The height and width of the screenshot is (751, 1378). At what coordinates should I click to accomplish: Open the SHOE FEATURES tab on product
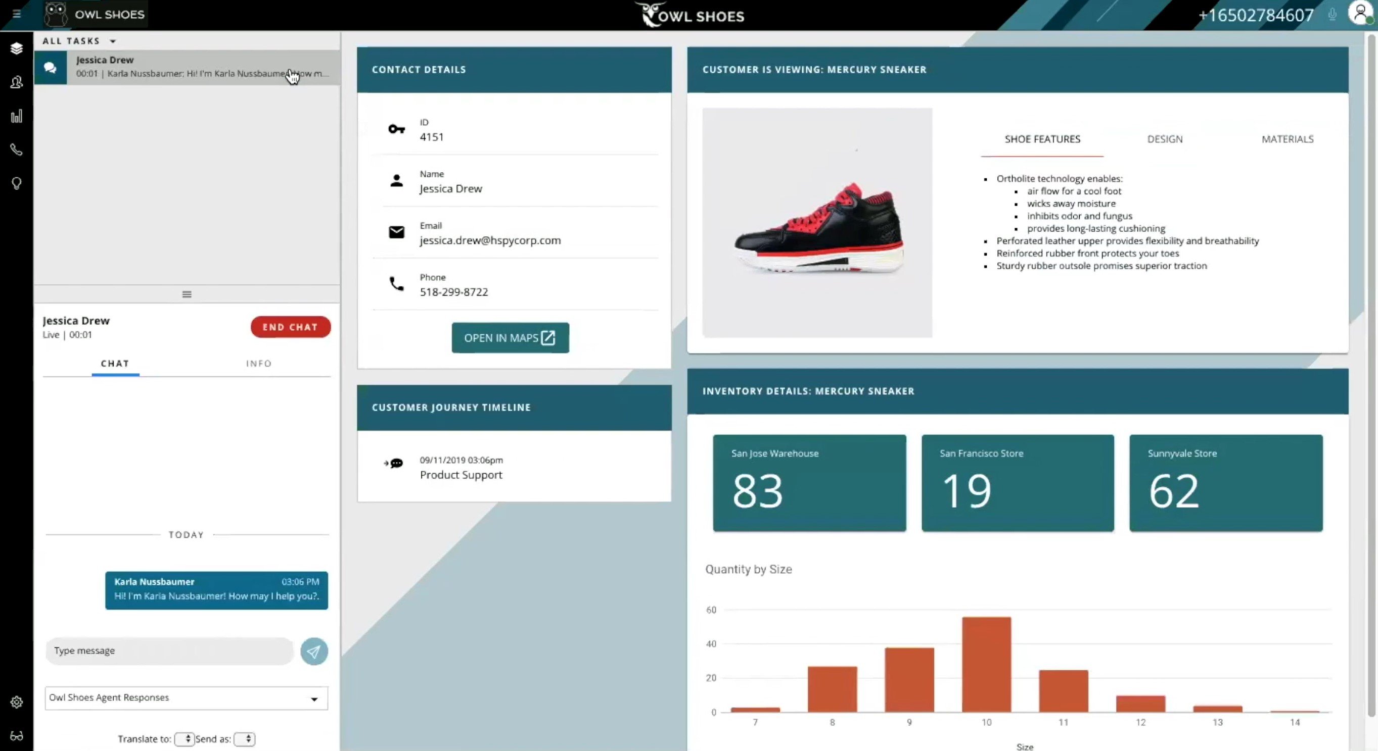pyautogui.click(x=1043, y=139)
